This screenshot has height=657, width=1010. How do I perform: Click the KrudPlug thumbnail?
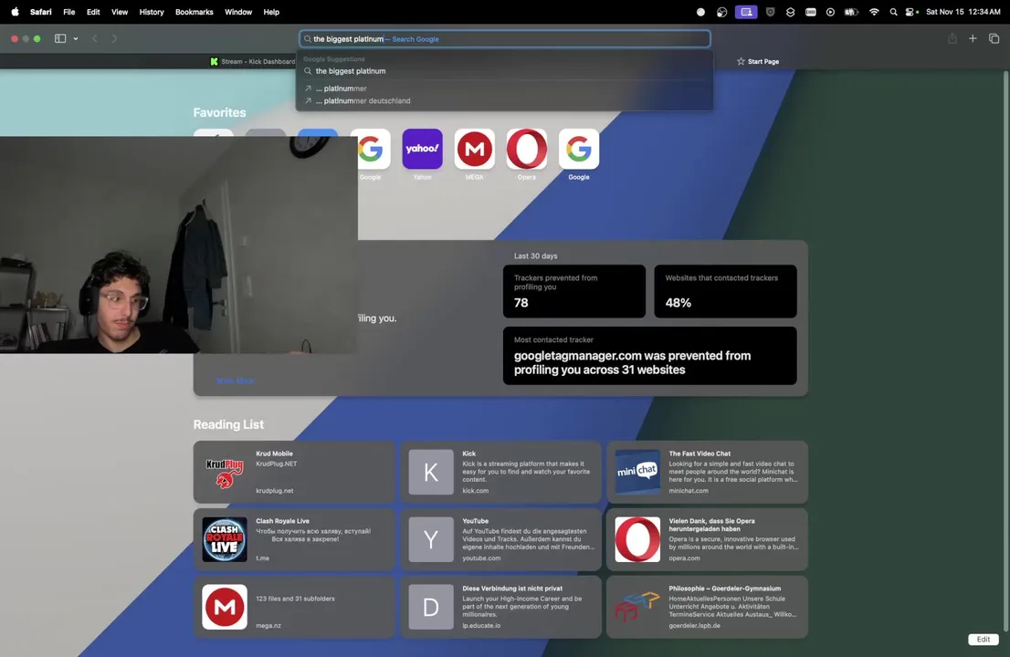coord(224,472)
